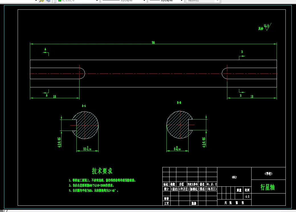Select section label A-A

pos(84,106)
